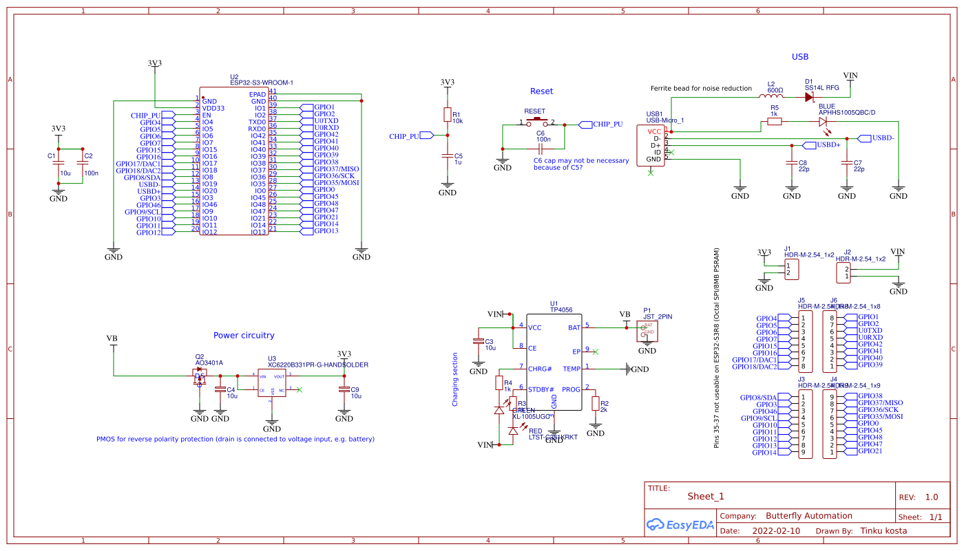
Task: Click the "C6 cap may not be necessary" note
Action: pos(582,164)
